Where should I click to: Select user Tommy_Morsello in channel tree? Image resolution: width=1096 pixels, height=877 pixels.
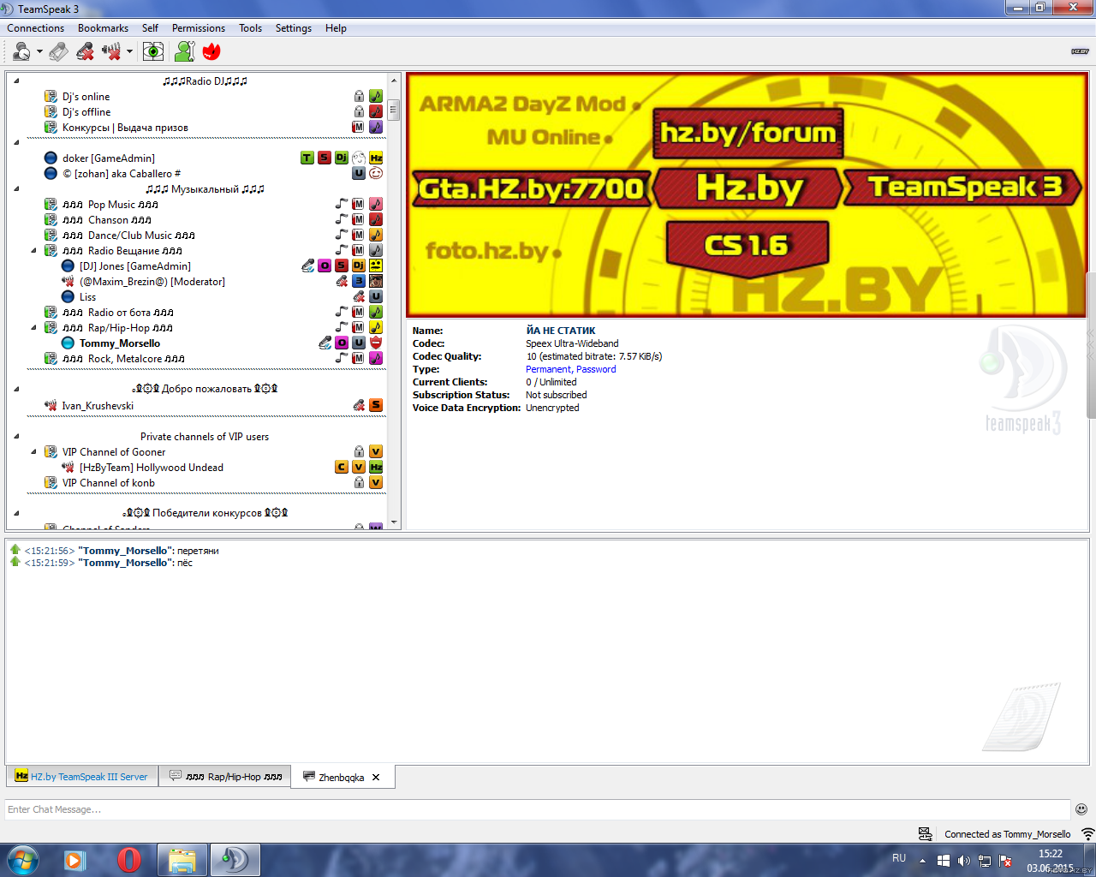120,343
